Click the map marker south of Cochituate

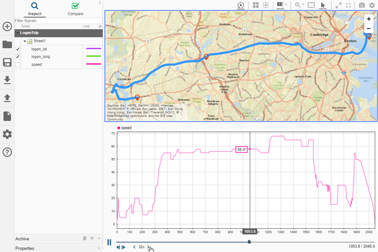click(x=137, y=97)
